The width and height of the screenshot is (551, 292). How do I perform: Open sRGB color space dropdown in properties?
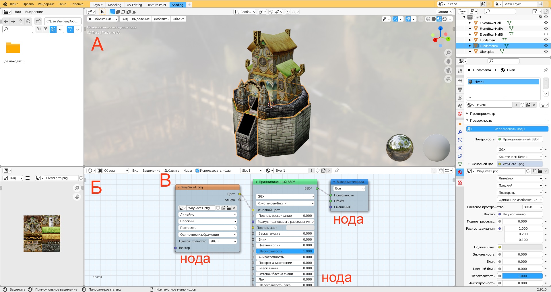point(533,207)
